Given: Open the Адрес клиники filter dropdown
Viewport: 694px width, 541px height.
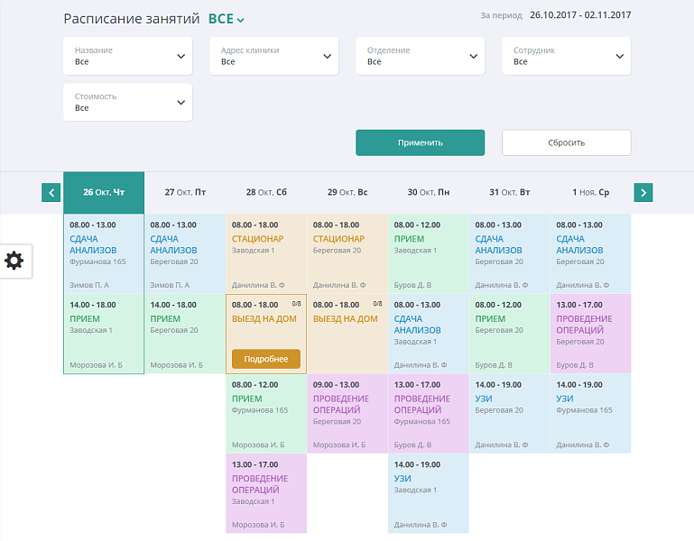Looking at the screenshot, I should click(273, 56).
